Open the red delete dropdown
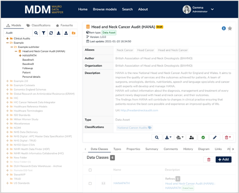Image resolution: width=239 pixels, height=193 pixels. click(228, 137)
